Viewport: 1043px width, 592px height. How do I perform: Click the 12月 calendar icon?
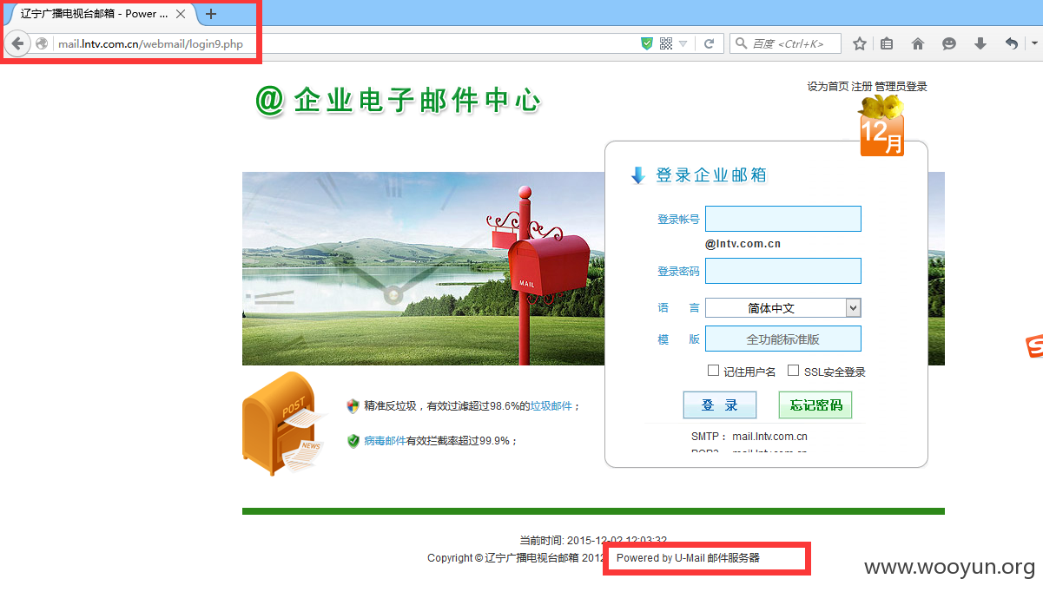pyautogui.click(x=881, y=126)
